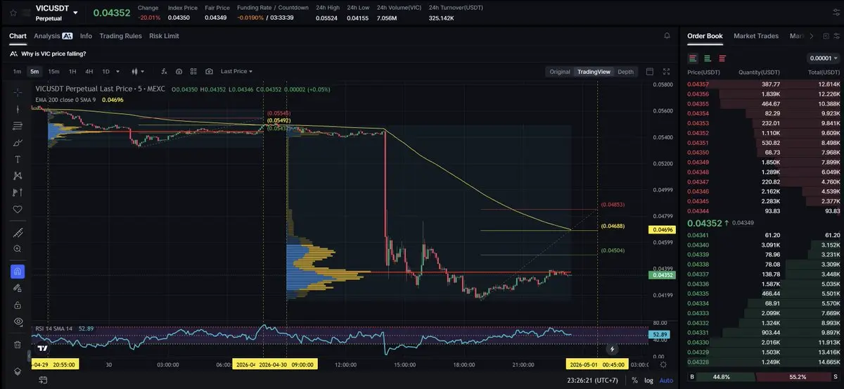Viewport: 844px width, 389px height.
Task: Select the 5m timeframe
Action: [34, 71]
